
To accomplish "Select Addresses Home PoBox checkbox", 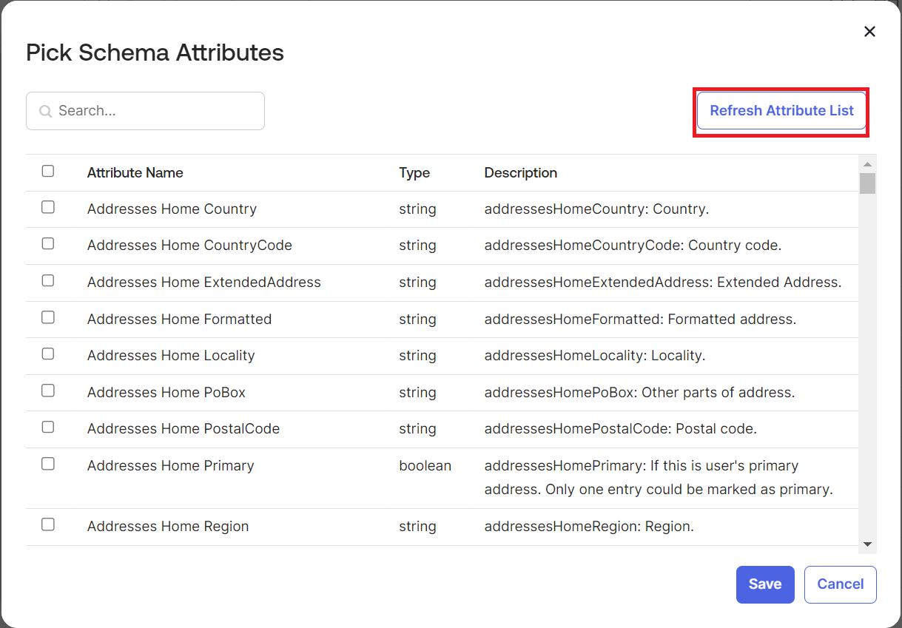I will 48,391.
